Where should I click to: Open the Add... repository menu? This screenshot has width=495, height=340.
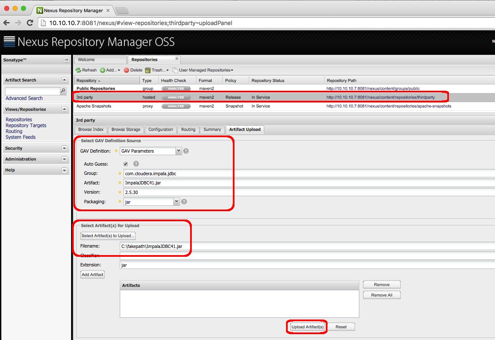click(110, 70)
